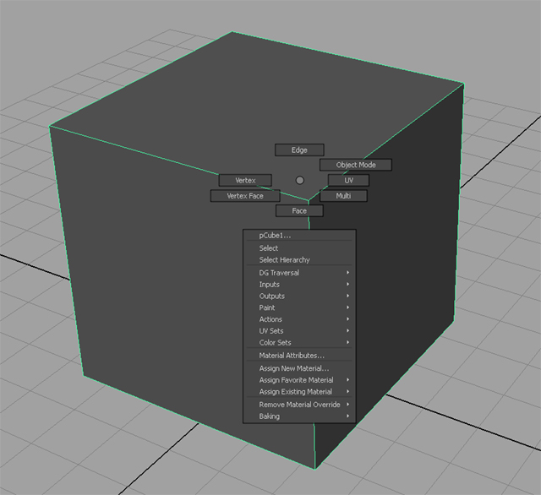This screenshot has width=541, height=495.
Task: Select Vertex component mode
Action: point(245,180)
